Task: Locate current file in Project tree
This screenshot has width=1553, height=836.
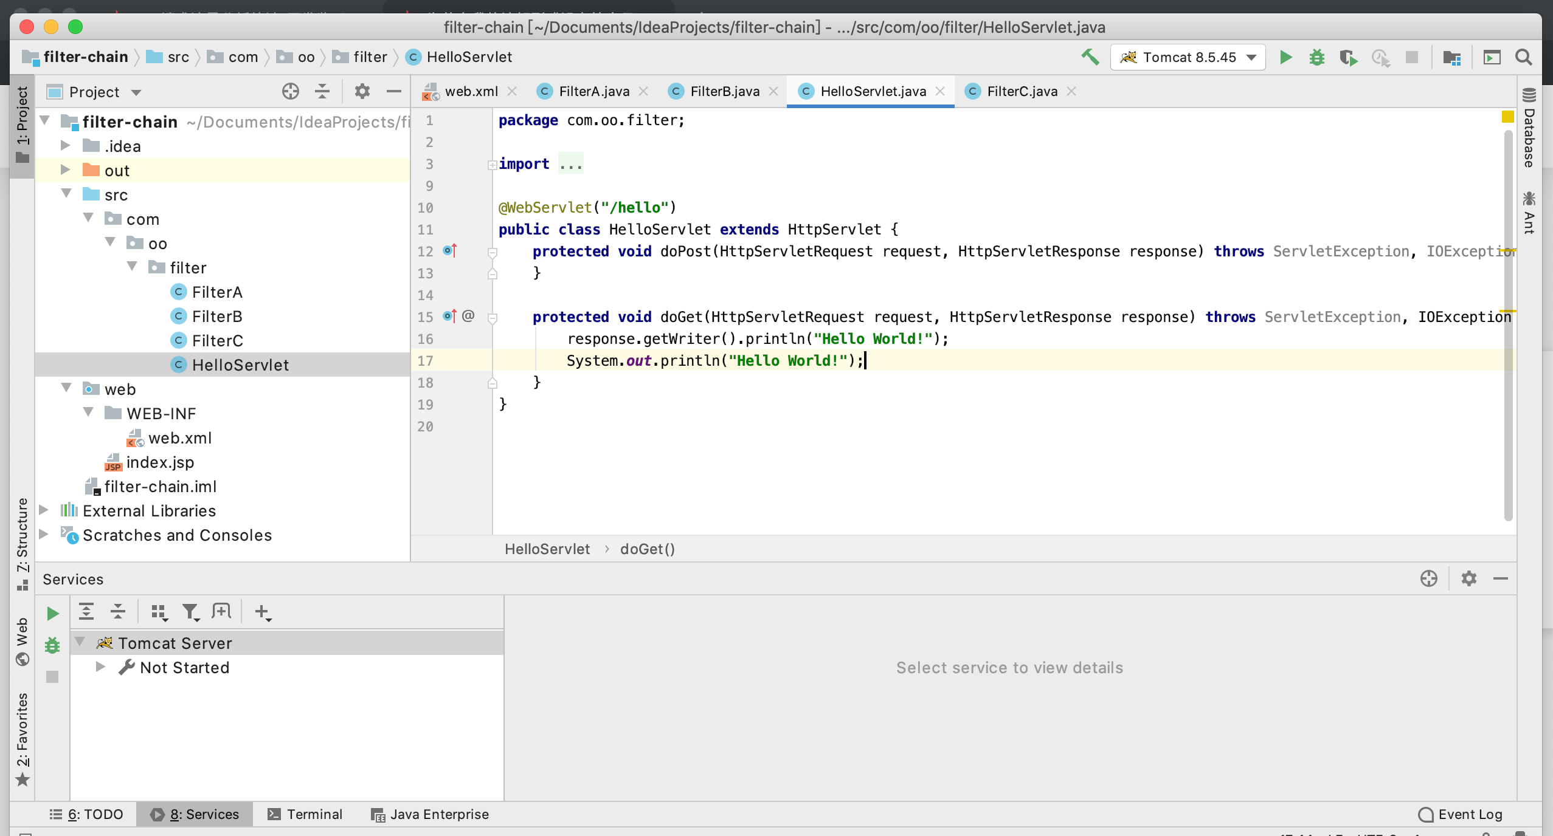Action: pyautogui.click(x=291, y=92)
